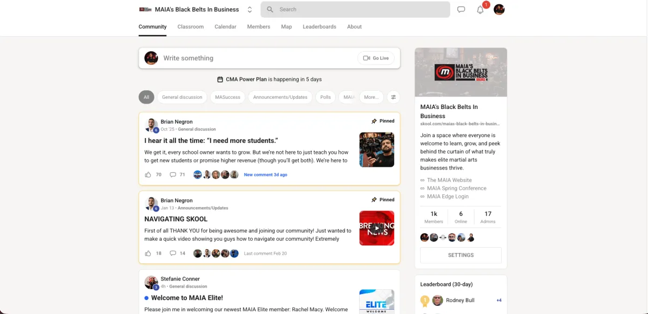Open the feed filter sliders icon
This screenshot has height=314, width=648.
394,97
